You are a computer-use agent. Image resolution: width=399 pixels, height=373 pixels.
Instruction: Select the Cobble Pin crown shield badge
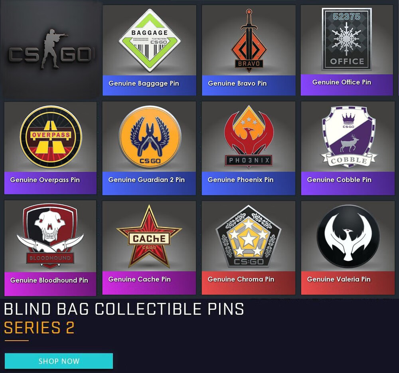347,138
